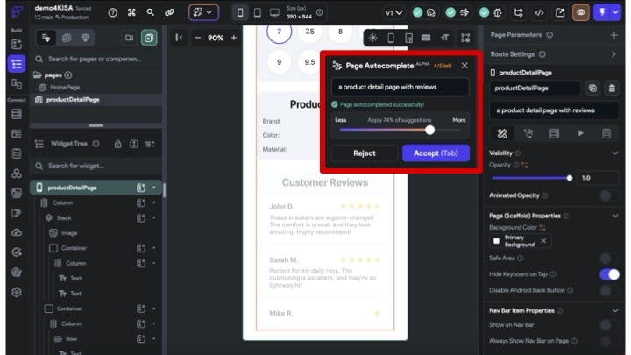Disable Hide Keyboard on Tap switch
631x355 pixels.
pyautogui.click(x=609, y=274)
